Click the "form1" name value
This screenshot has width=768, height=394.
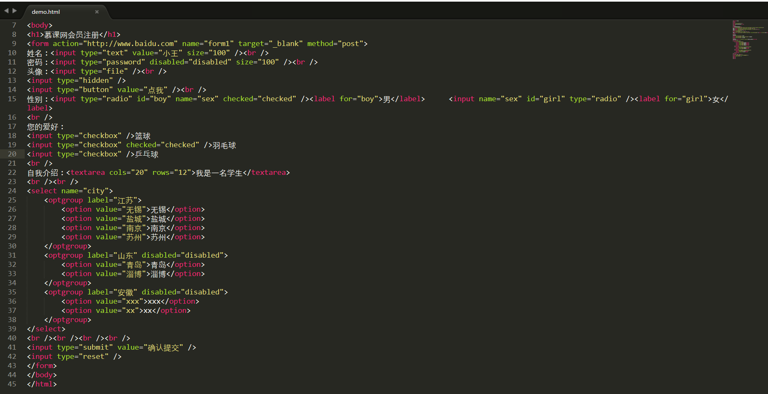(219, 43)
